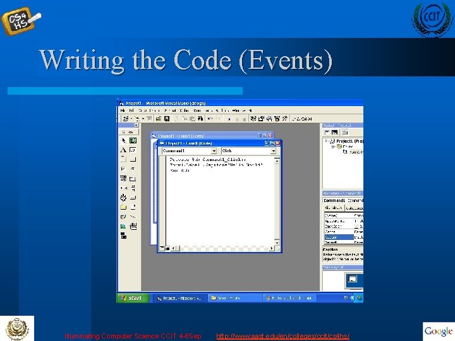Open the aast.edu cs4hs link on slide
Screen dimensions: 455x341
coord(283,337)
